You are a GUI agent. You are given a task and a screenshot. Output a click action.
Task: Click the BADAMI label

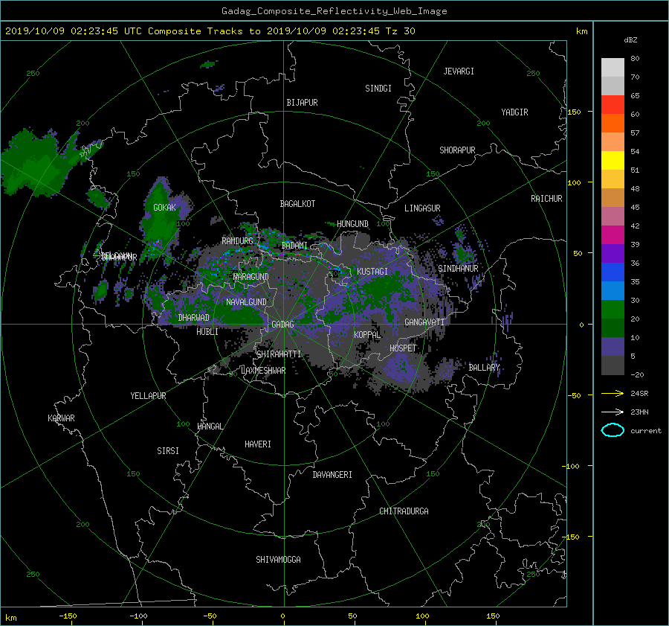pyautogui.click(x=294, y=246)
